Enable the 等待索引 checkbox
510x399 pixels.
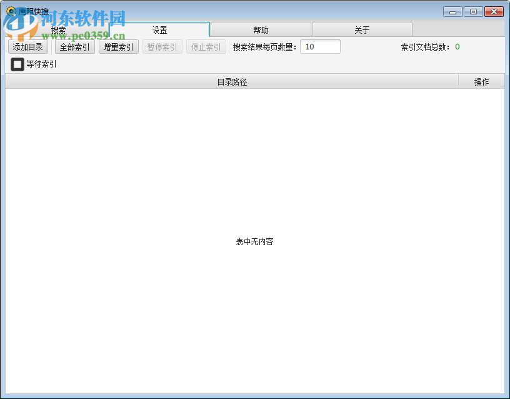[x=17, y=64]
